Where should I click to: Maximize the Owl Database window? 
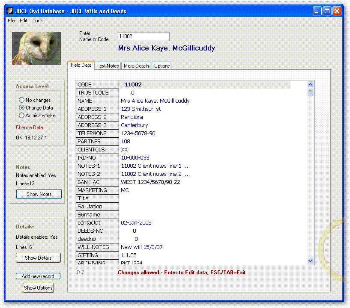click(x=327, y=11)
